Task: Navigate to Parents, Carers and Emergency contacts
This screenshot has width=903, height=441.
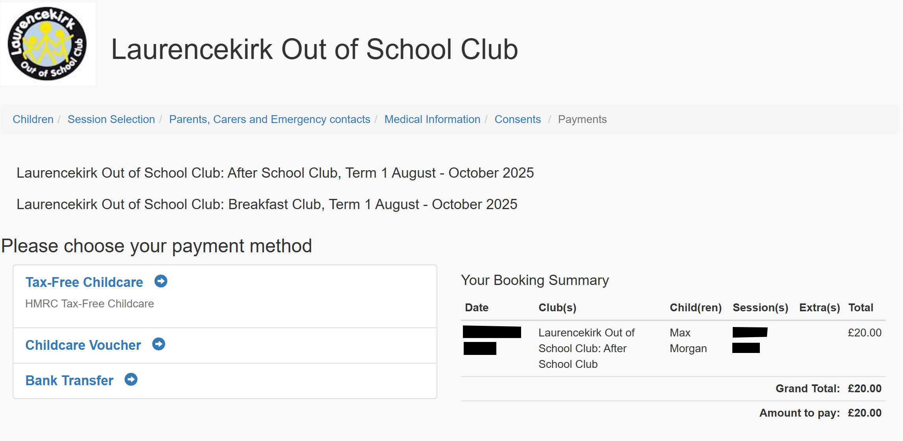Action: (x=270, y=119)
